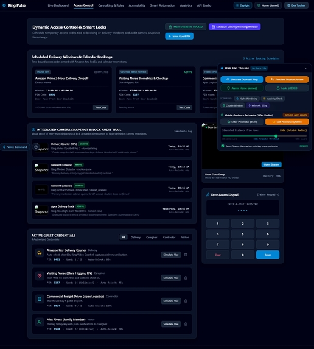Open the Home (Armed) mode selector in header
Screen dimensions: 314x349
[x=268, y=5]
